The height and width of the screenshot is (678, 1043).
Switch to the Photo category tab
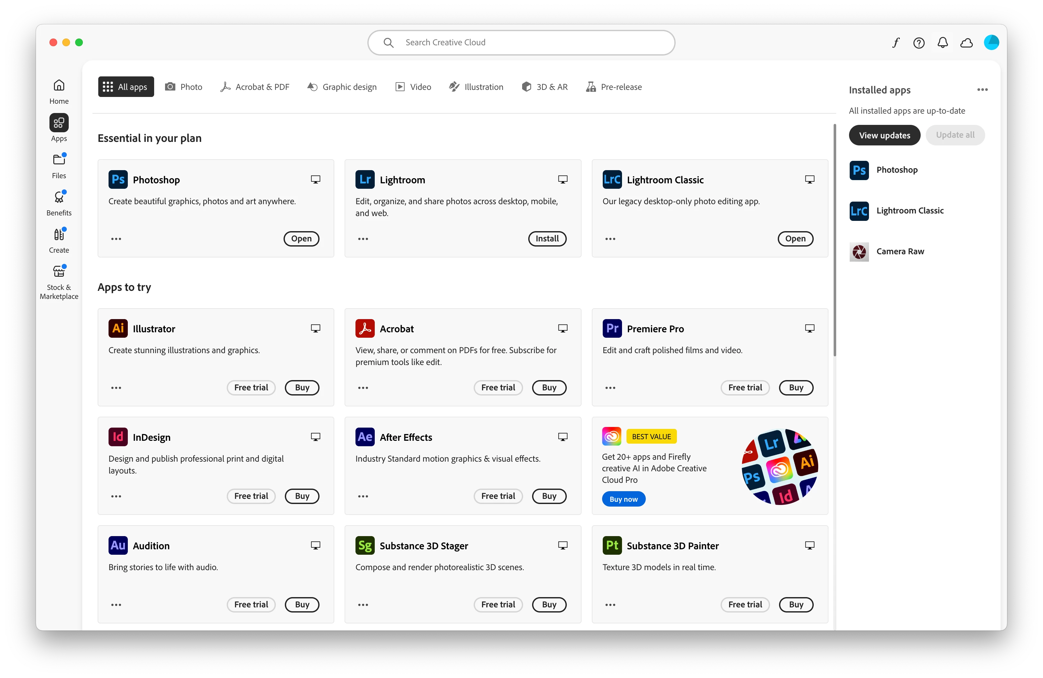pyautogui.click(x=184, y=87)
